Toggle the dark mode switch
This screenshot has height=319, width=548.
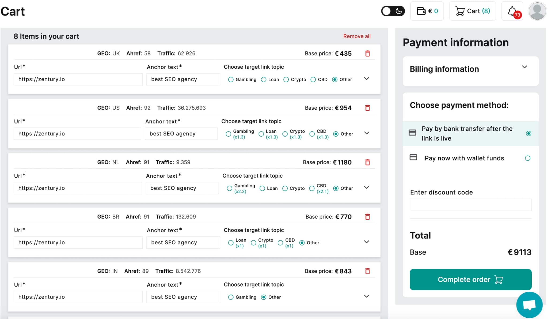[393, 11]
